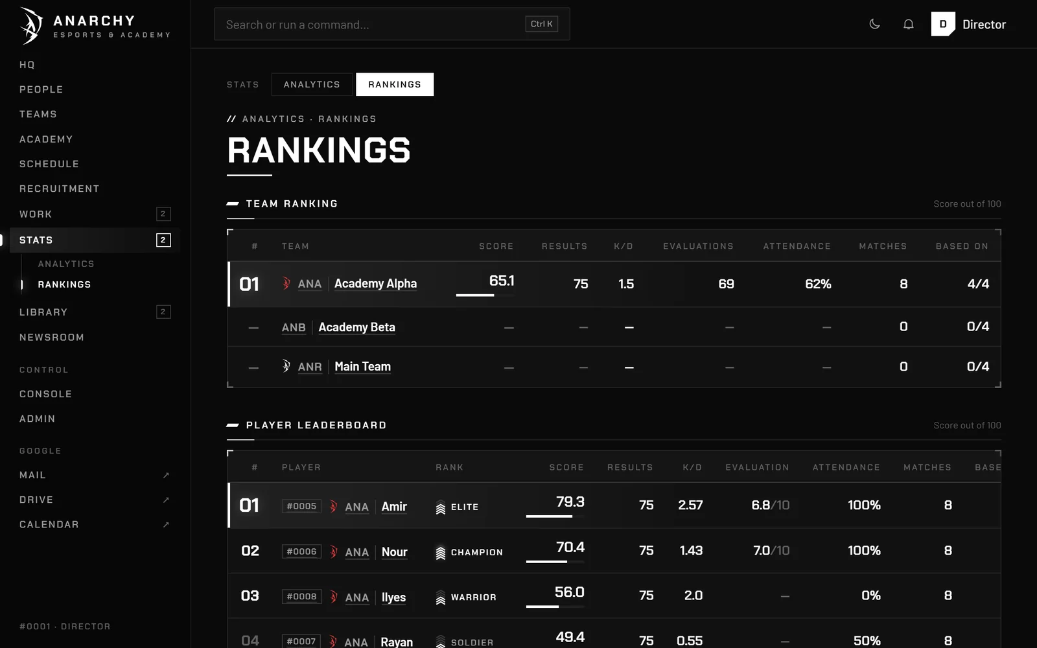Click Elite rank chevron icon
Viewport: 1037px width, 648px height.
point(441,508)
